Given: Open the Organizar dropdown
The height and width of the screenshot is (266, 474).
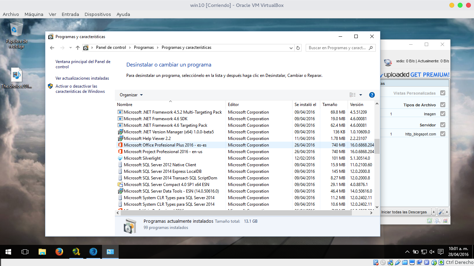Looking at the screenshot, I should tap(131, 95).
